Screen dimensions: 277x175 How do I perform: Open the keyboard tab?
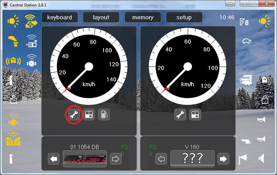click(60, 18)
